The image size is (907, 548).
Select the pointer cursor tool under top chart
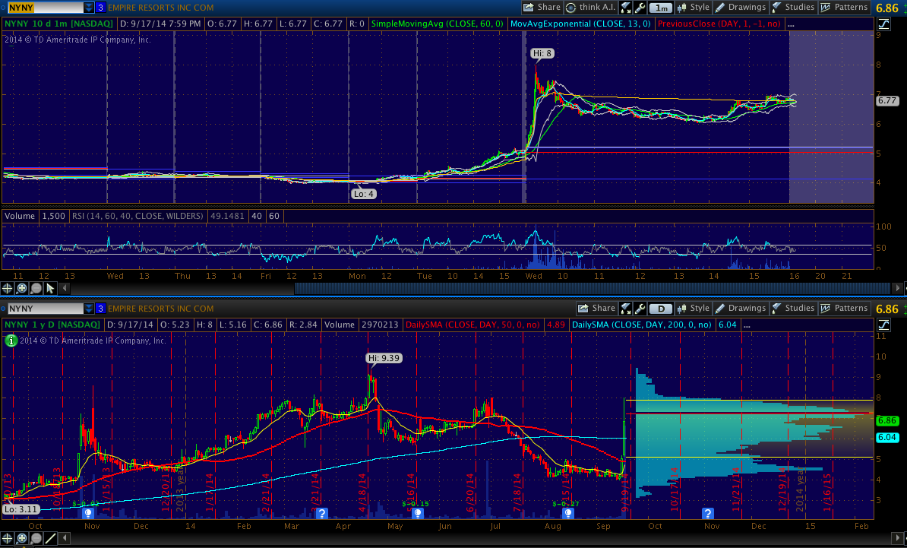point(50,289)
